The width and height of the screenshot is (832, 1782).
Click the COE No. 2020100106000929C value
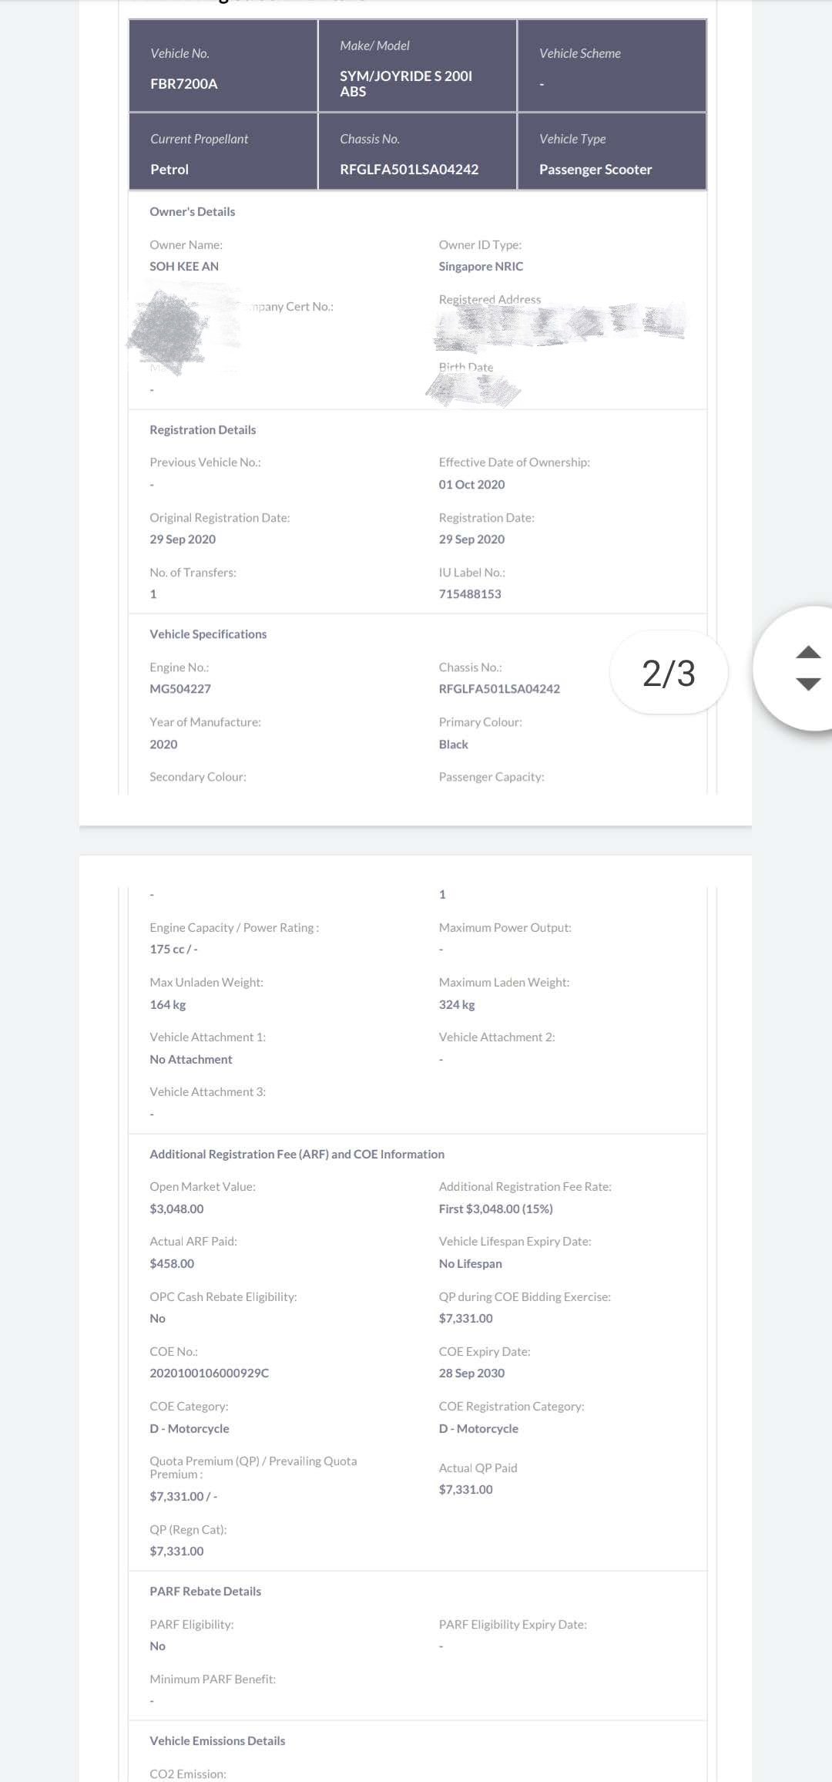click(210, 1373)
